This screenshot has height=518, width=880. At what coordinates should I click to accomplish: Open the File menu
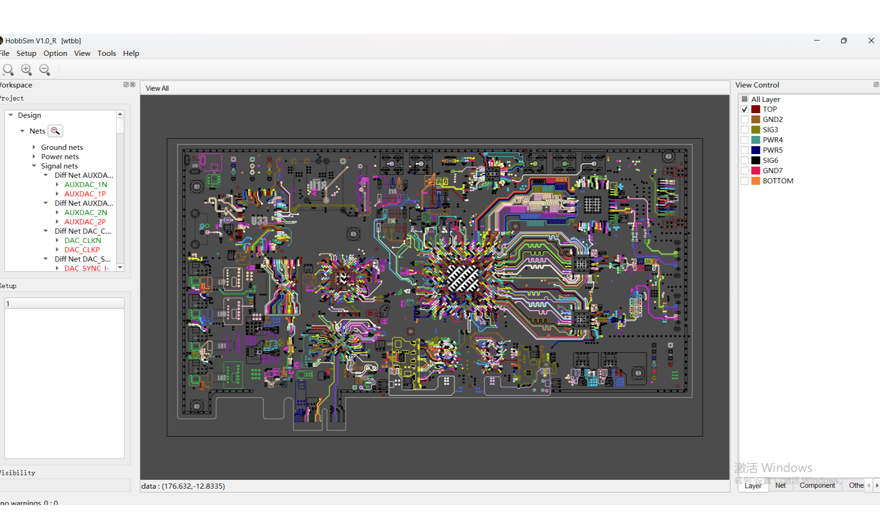pos(4,53)
